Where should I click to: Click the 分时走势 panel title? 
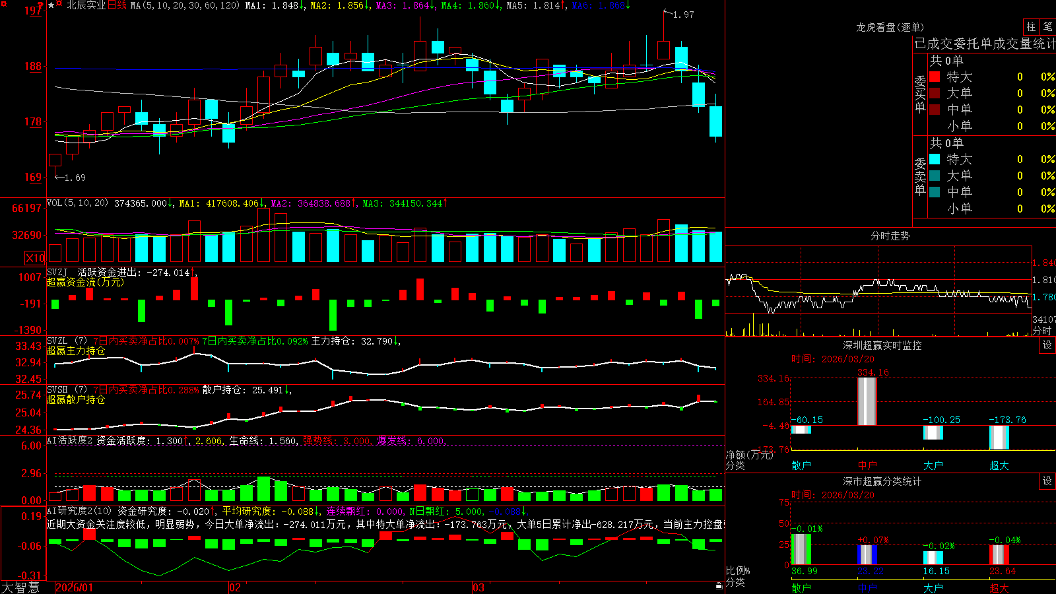890,236
